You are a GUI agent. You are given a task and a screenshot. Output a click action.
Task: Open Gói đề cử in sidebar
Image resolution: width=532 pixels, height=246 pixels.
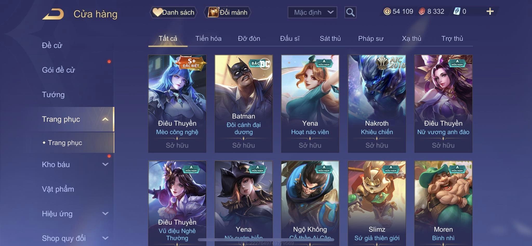58,70
